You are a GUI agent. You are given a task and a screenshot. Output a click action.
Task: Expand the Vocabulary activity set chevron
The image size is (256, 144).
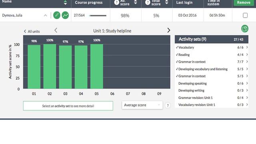pyautogui.click(x=247, y=47)
